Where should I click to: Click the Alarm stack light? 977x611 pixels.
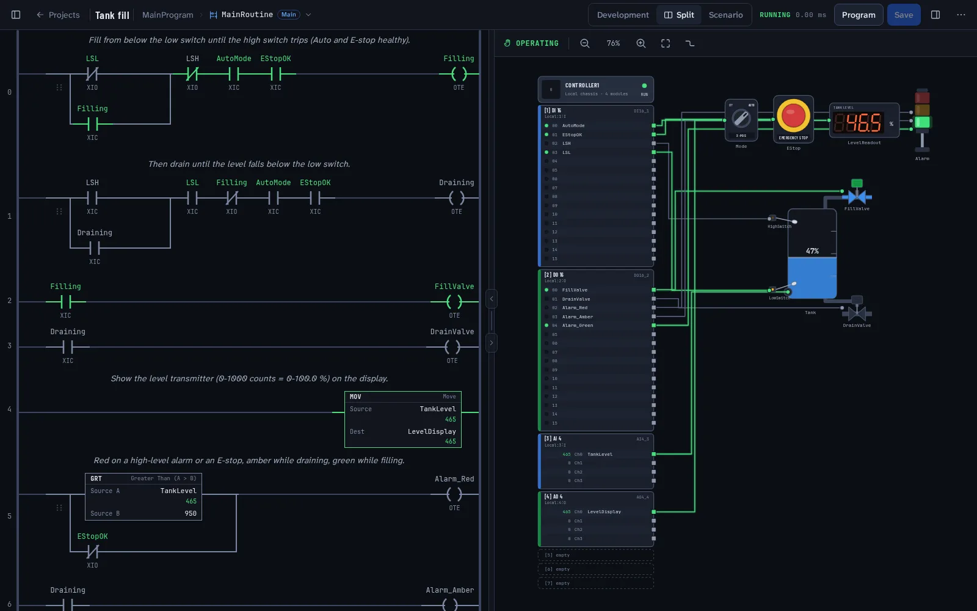pyautogui.click(x=922, y=120)
